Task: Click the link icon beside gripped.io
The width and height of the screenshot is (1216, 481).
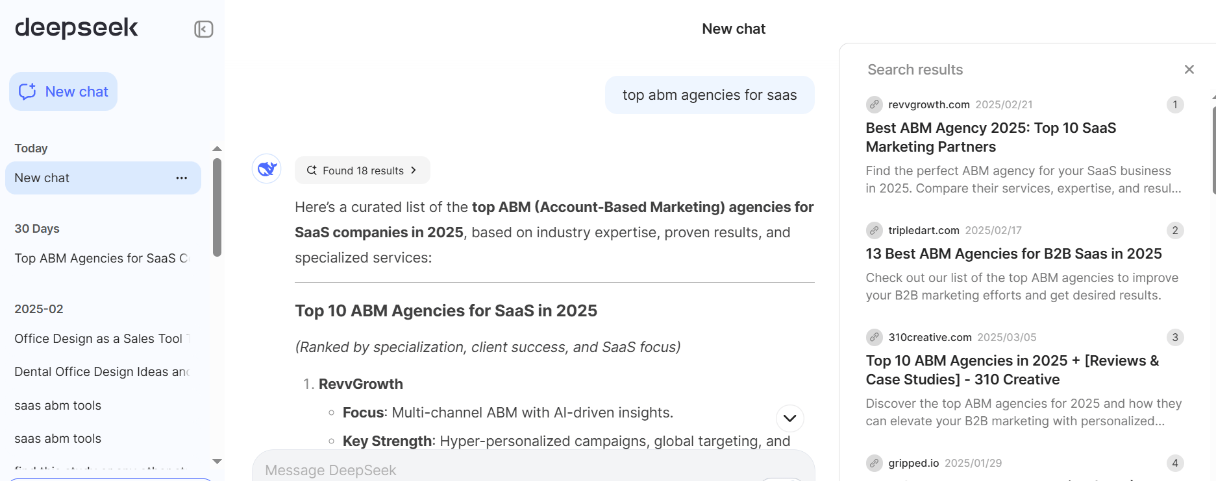Action: (x=875, y=463)
